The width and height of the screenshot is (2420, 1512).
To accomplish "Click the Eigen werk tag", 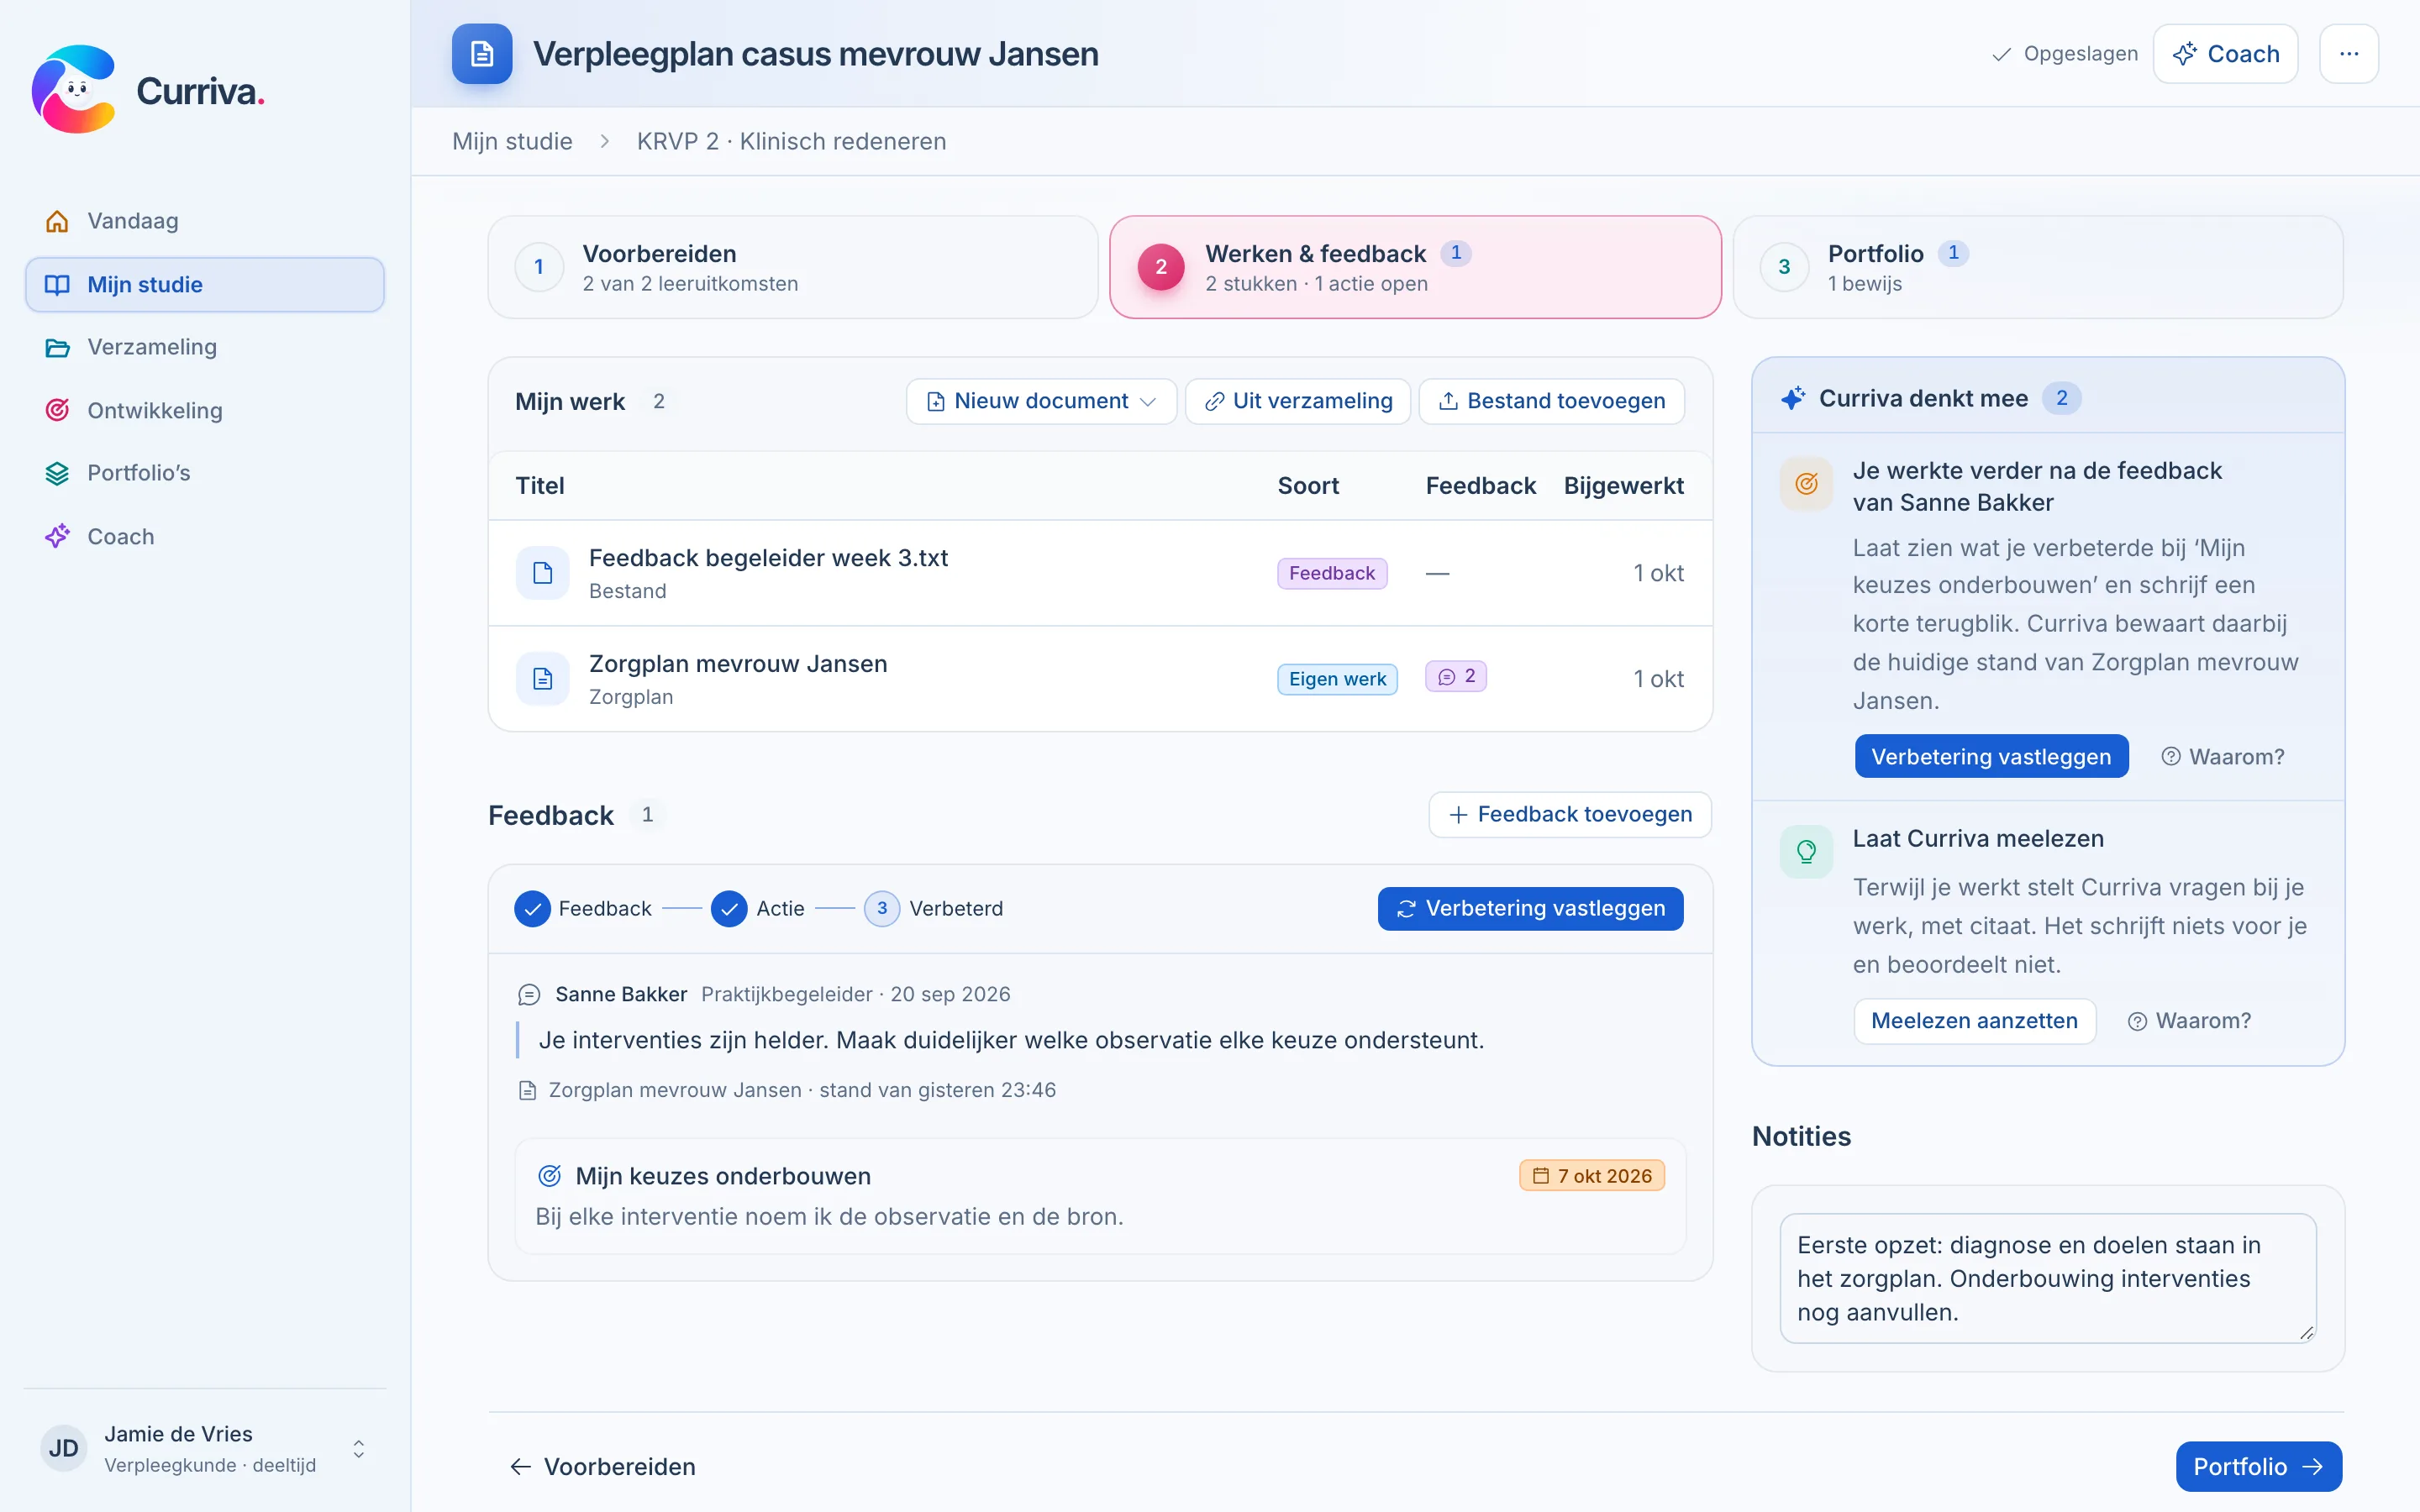I will point(1337,679).
